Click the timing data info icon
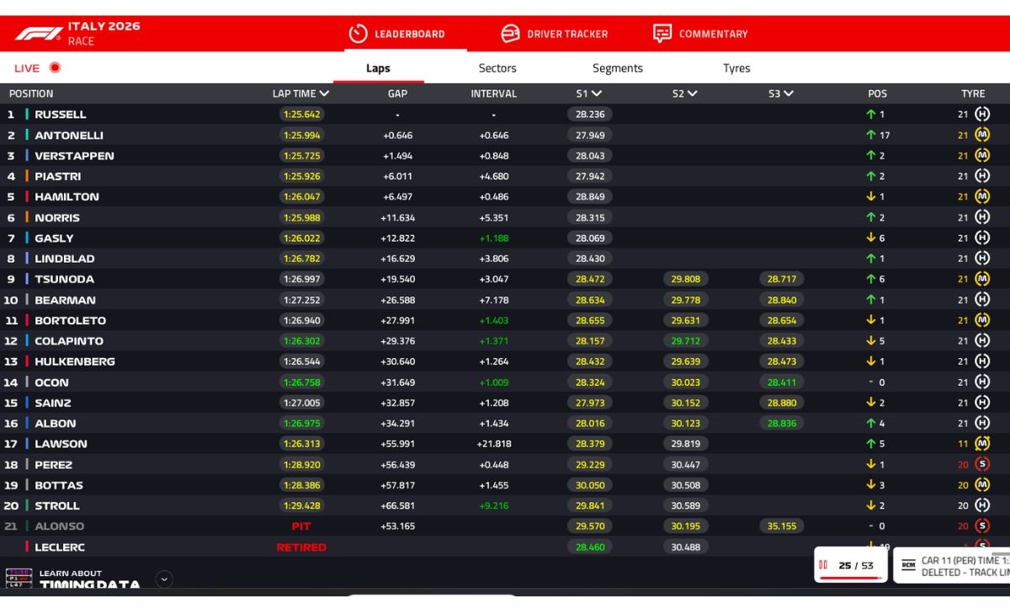The image size is (1010, 614). 19,578
